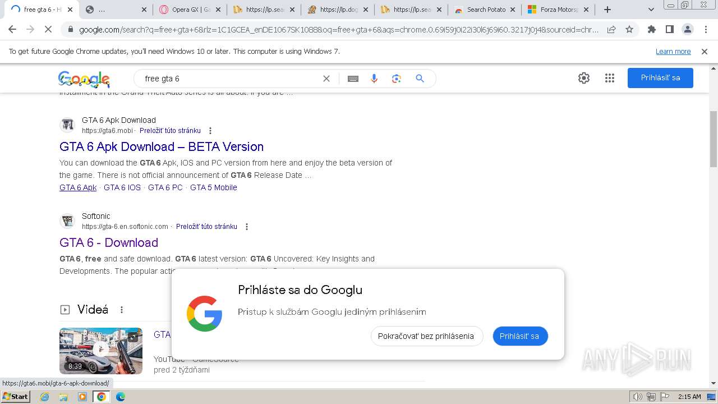Open the GTA 5 Mobile sublink

[x=214, y=187]
